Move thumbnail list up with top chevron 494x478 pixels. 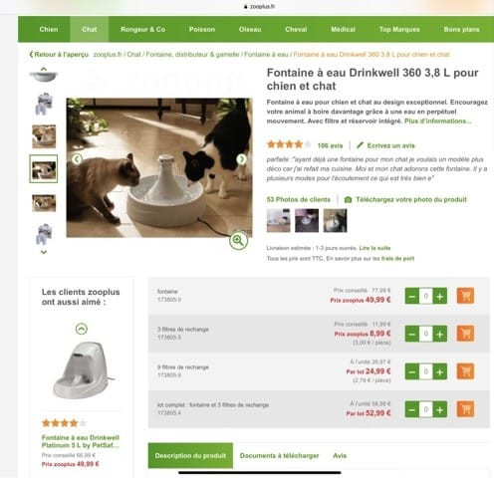click(x=44, y=69)
